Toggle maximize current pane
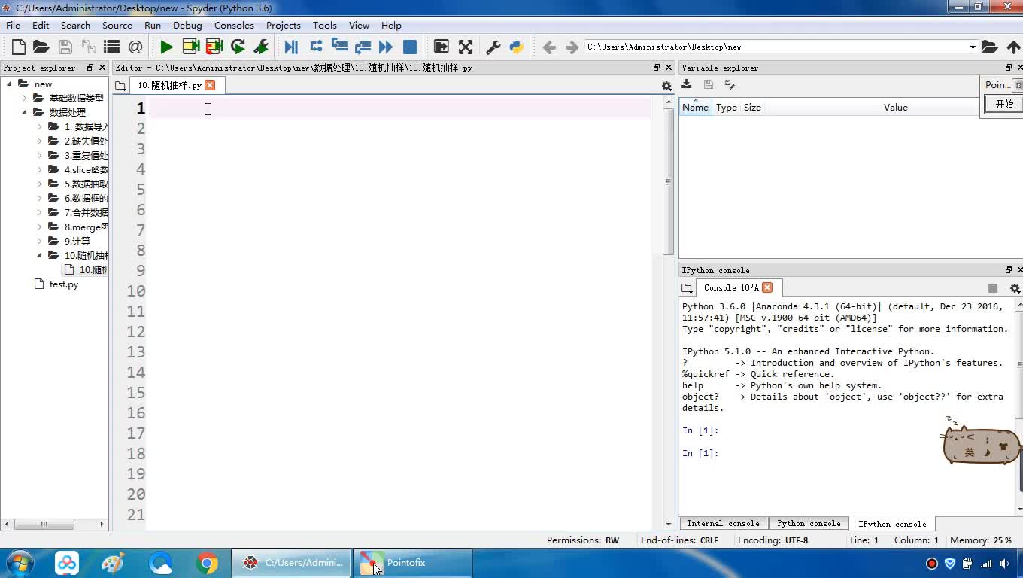This screenshot has height=578, width=1023. coord(442,47)
